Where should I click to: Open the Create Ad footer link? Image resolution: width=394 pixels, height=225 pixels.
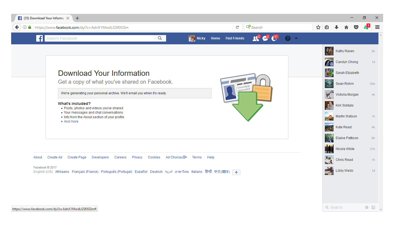[x=55, y=157]
